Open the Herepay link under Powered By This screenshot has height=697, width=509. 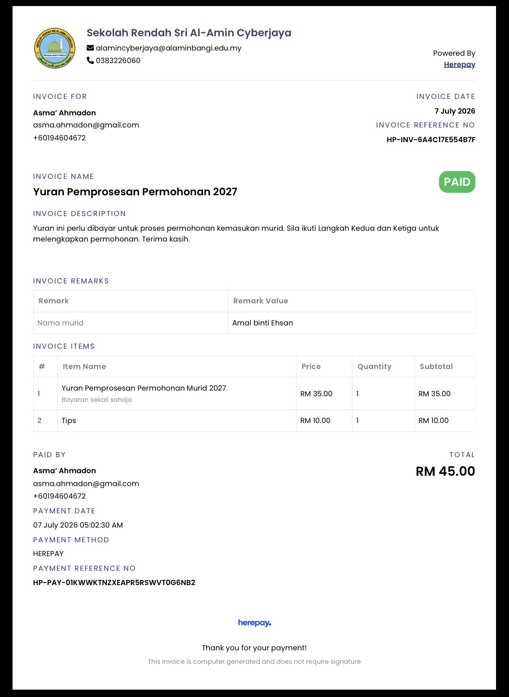click(459, 64)
